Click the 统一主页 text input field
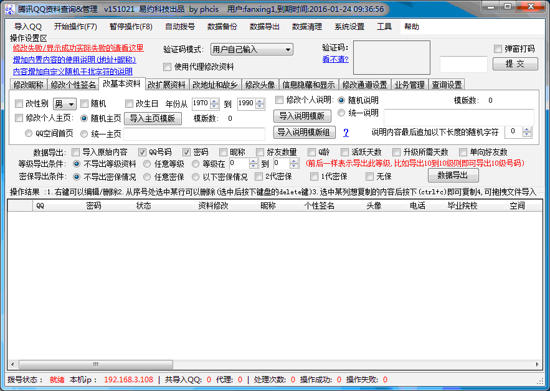550x391 pixels. (194, 134)
